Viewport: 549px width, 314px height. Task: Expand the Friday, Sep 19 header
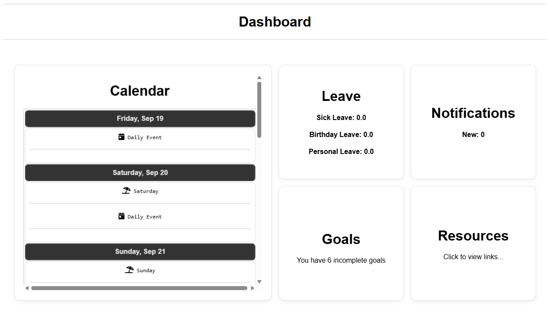140,118
